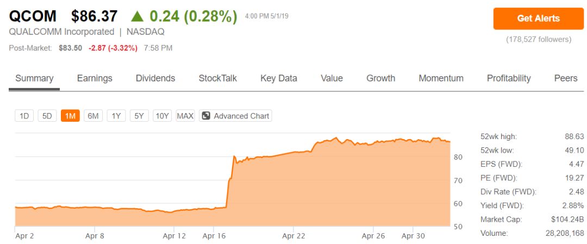Show MAX price history

click(185, 116)
